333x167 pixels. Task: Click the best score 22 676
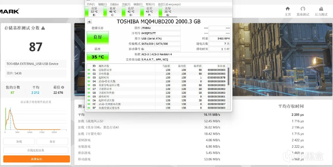pyautogui.click(x=58, y=93)
